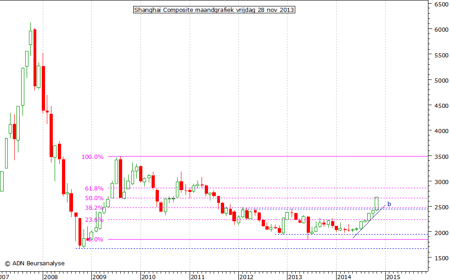The width and height of the screenshot is (450, 280).
Task: Click the 6000 price axis label
Action: [441, 29]
